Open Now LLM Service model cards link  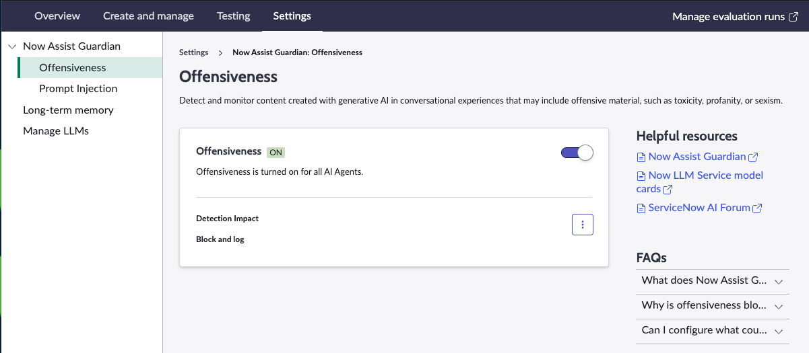point(700,182)
